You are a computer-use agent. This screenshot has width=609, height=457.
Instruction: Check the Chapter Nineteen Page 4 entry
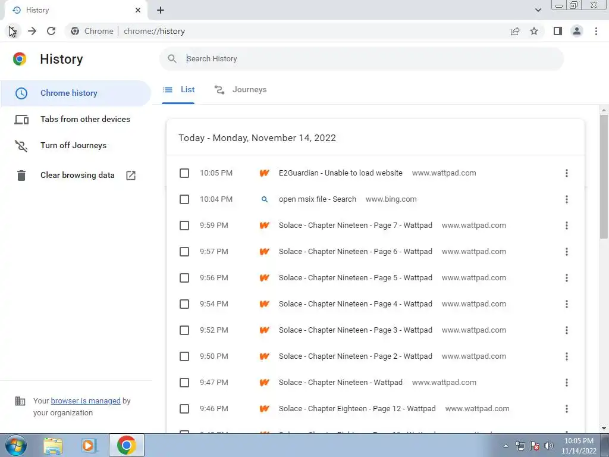click(184, 304)
